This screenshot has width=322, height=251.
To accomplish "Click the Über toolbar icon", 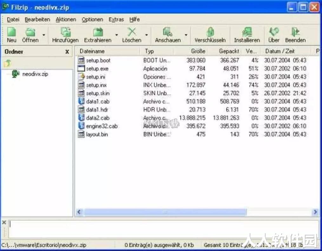I will [274, 32].
